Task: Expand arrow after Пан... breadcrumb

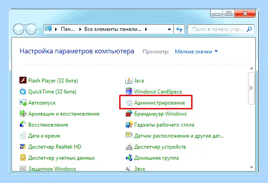Action: (x=80, y=30)
